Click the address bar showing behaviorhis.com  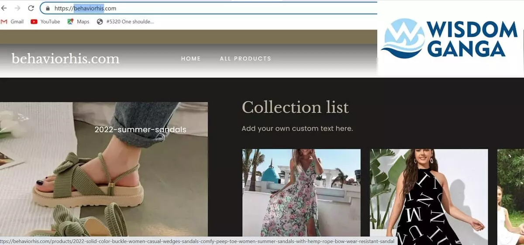click(209, 8)
